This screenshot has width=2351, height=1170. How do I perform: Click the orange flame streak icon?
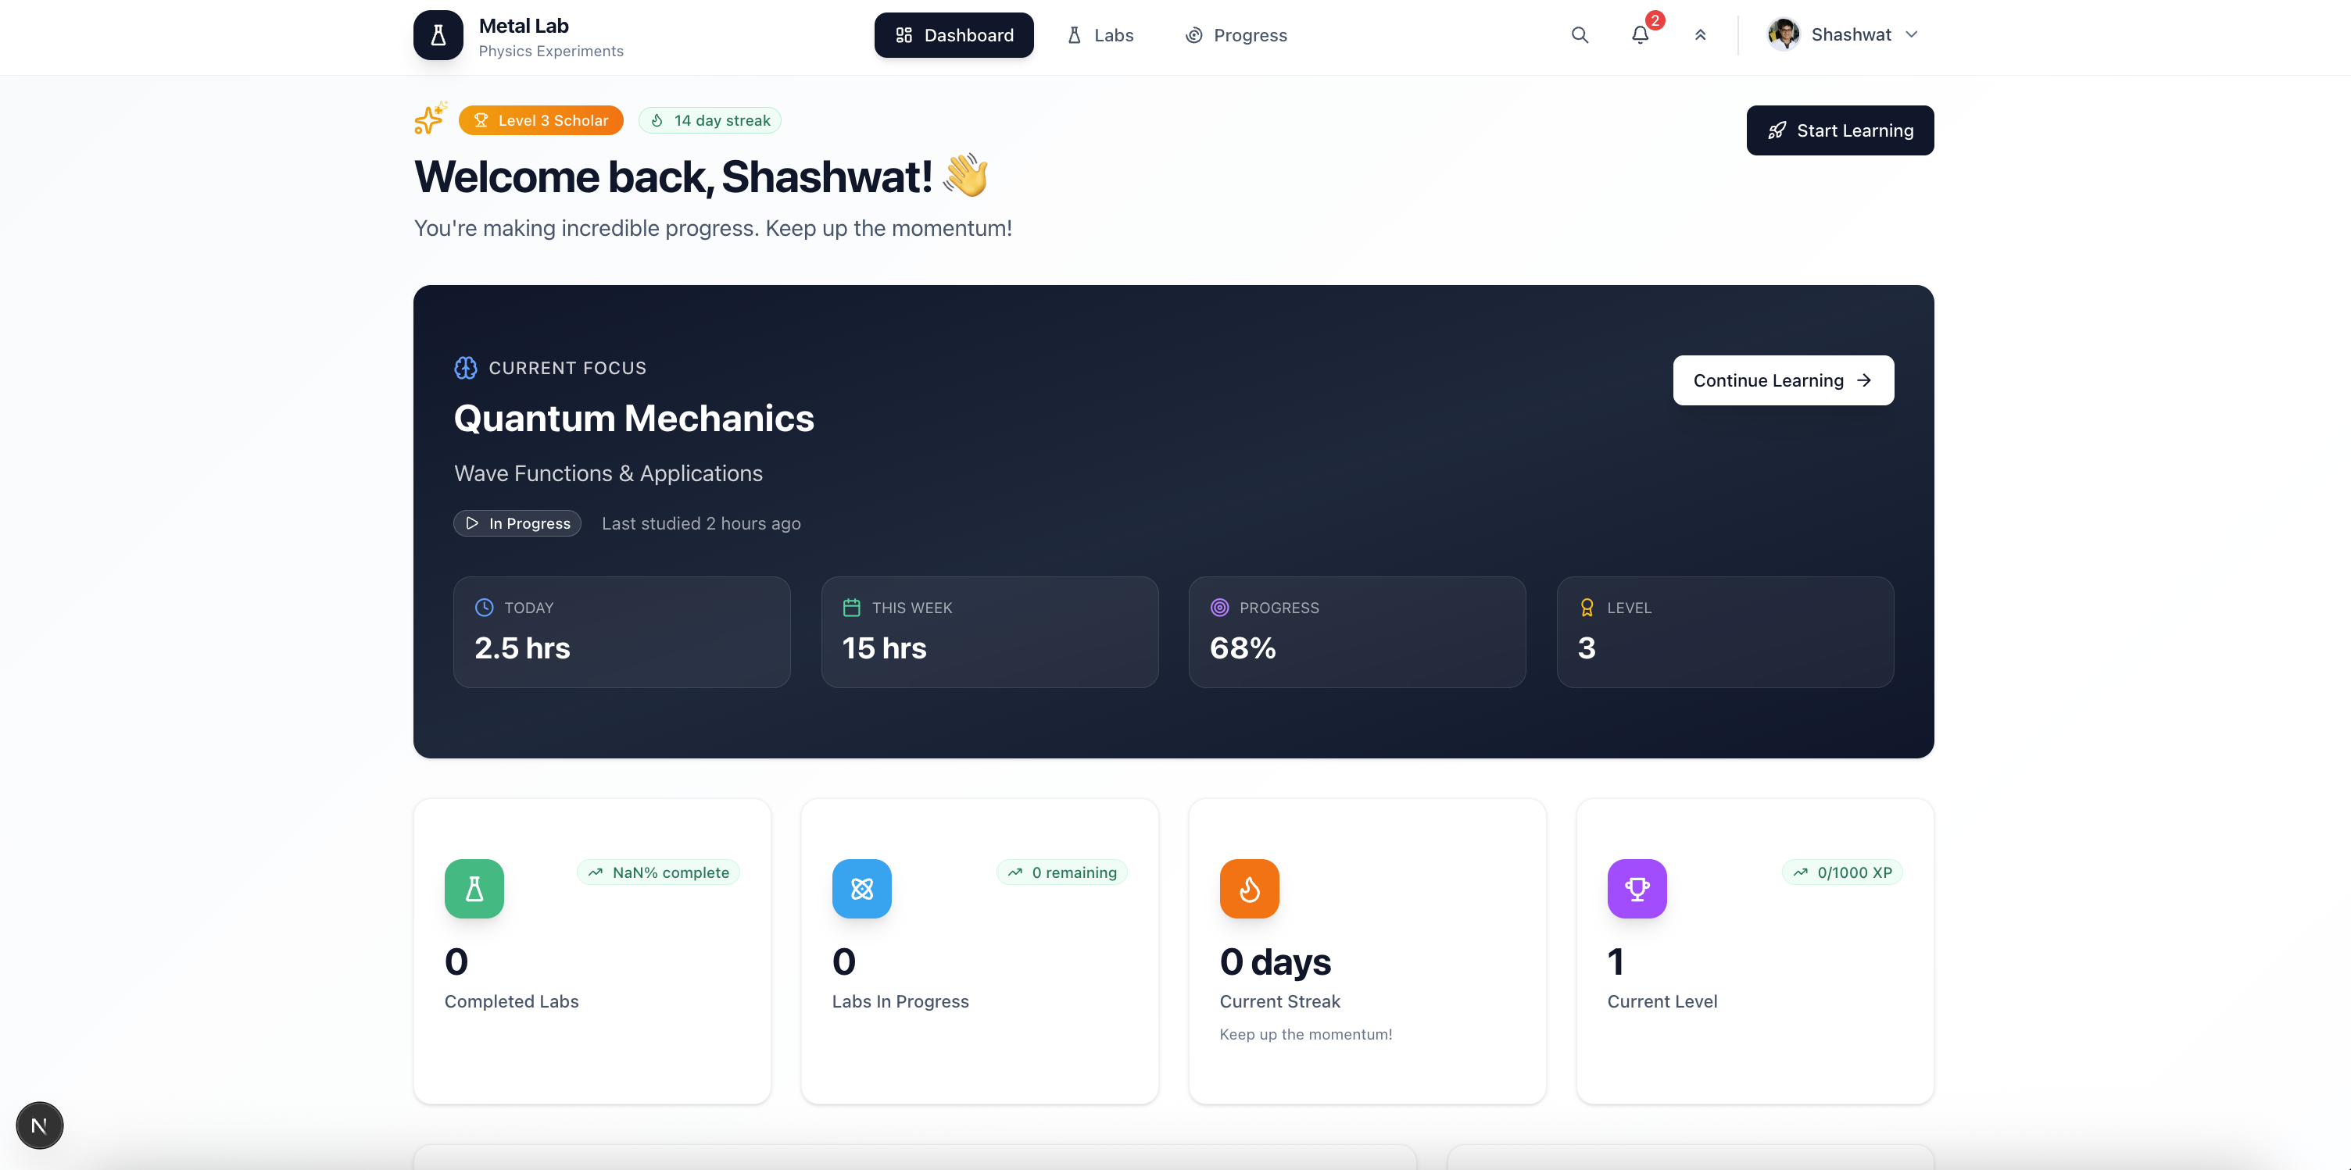(1248, 888)
